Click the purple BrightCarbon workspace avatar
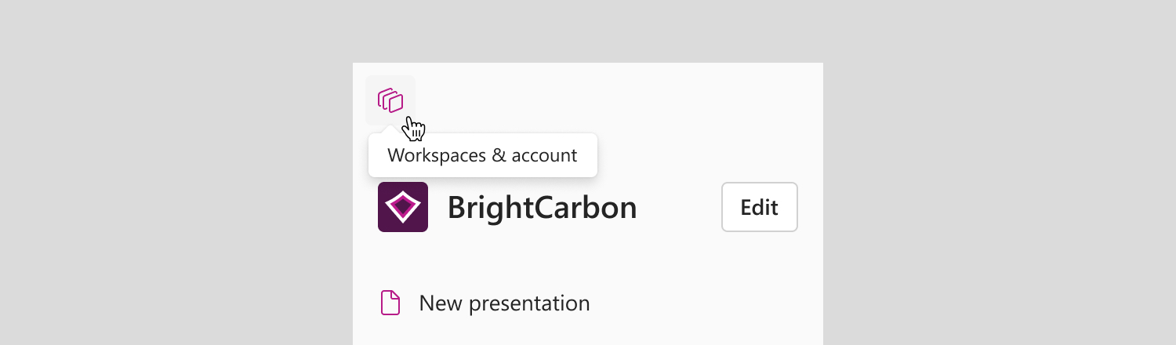The height and width of the screenshot is (345, 1176). tap(403, 207)
